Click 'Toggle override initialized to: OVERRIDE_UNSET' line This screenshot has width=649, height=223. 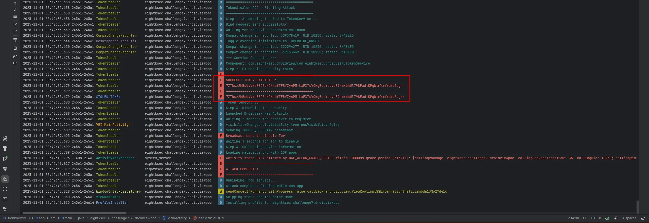pos(272,41)
